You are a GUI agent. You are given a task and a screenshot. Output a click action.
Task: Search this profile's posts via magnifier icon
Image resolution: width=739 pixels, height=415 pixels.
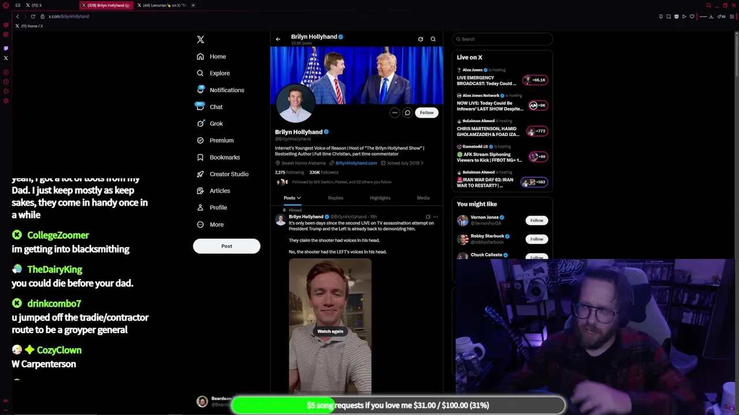[433, 39]
